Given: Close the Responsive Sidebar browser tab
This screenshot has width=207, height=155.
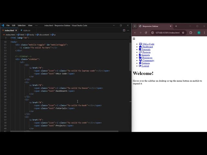Looking at the screenshot, I should (170, 26).
